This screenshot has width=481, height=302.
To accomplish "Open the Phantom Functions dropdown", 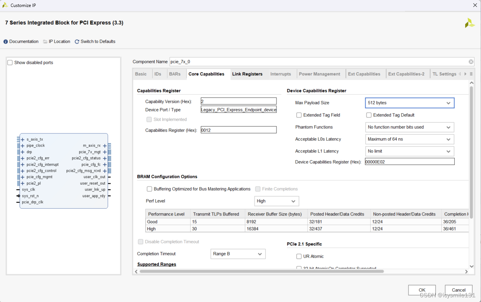I will pos(410,127).
